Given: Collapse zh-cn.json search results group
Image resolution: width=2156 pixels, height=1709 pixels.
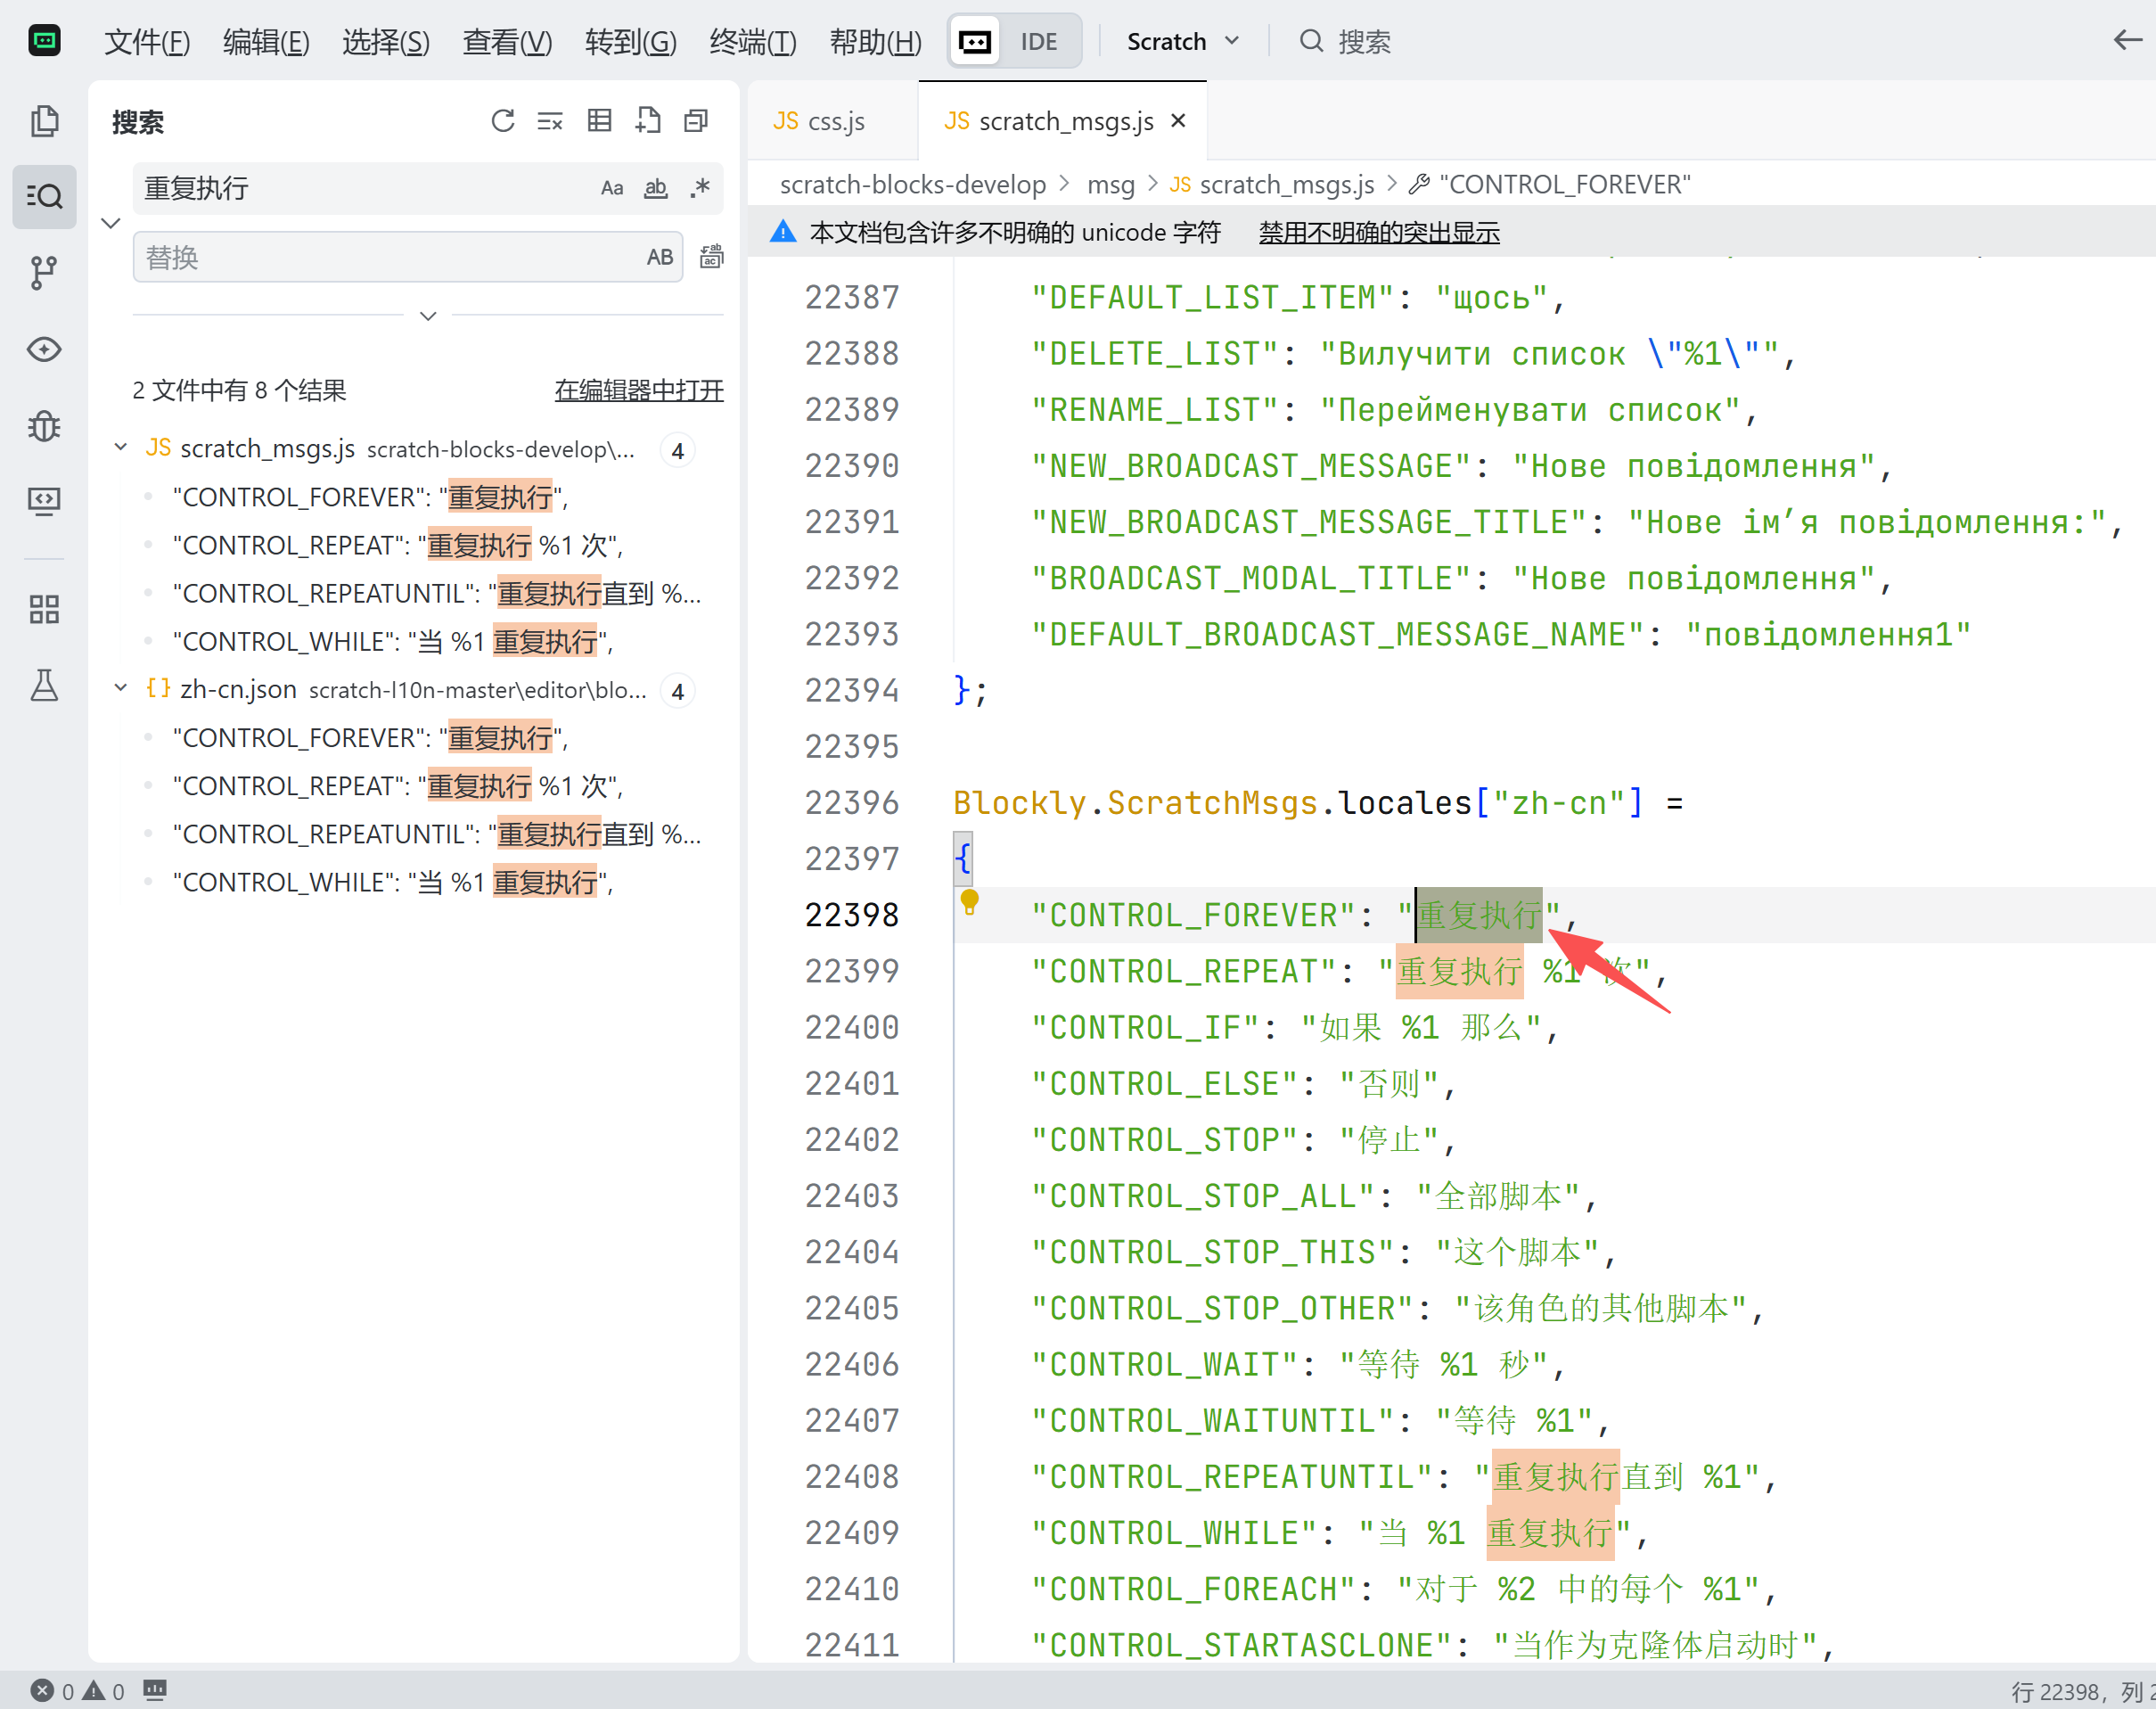Looking at the screenshot, I should coord(121,688).
